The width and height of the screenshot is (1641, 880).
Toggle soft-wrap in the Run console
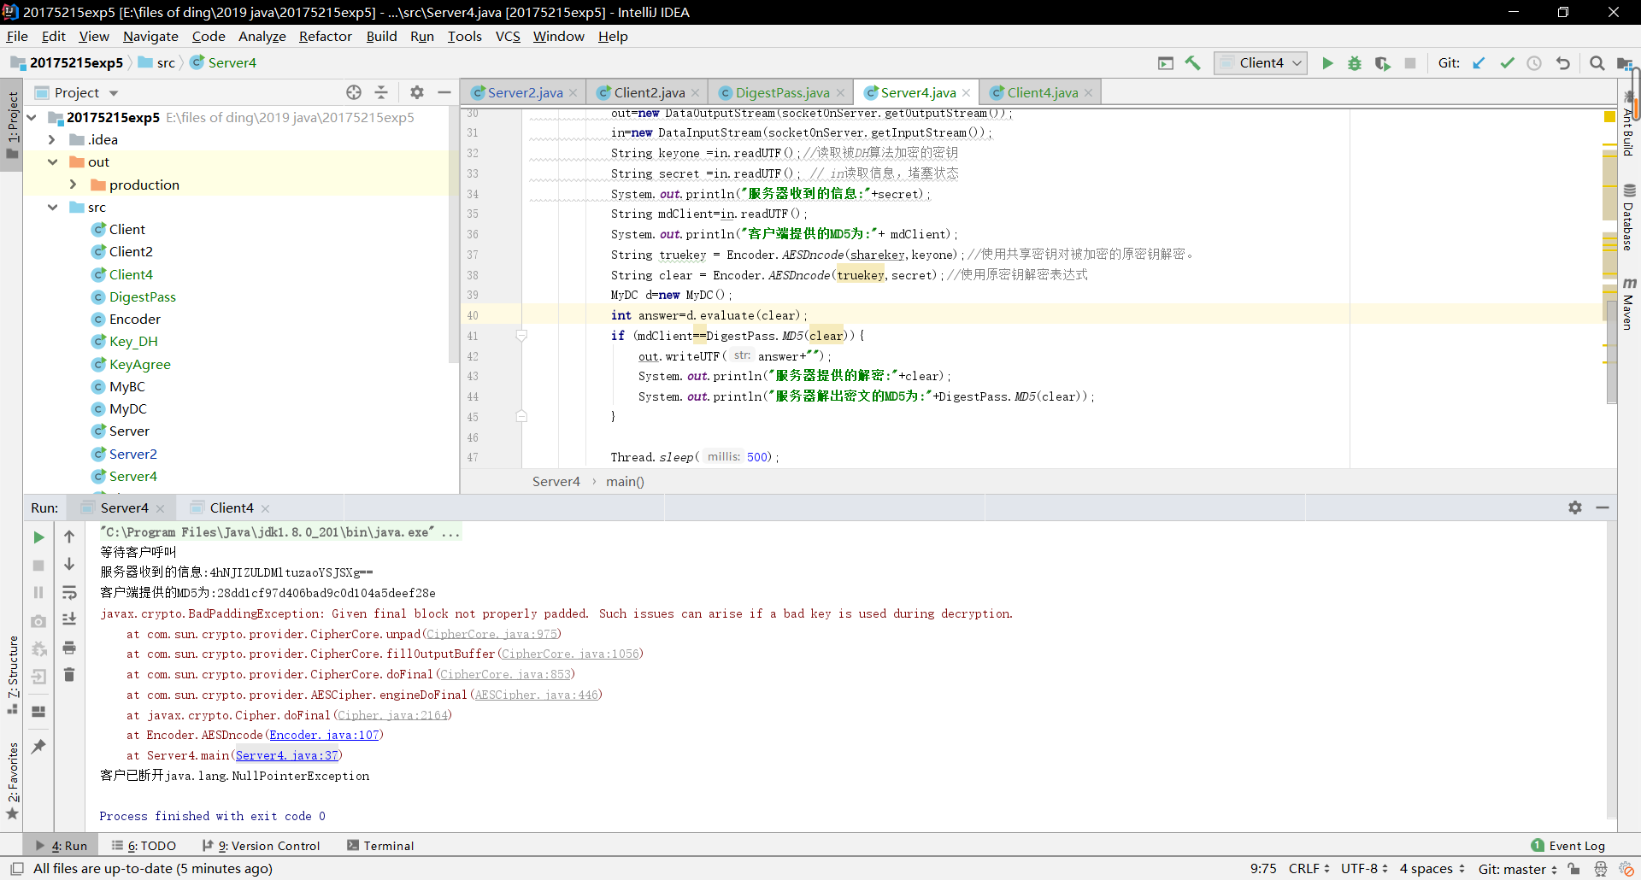pos(69,592)
